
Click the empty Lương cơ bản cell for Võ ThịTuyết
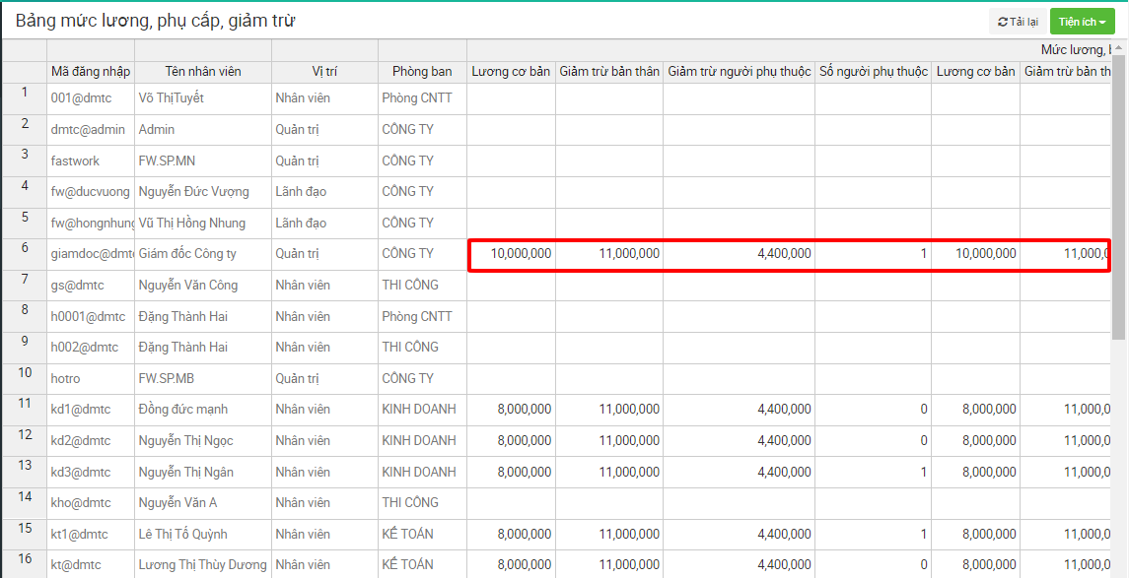point(511,98)
